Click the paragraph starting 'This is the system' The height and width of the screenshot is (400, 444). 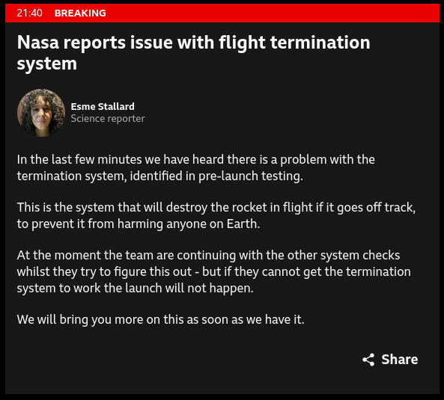(x=216, y=215)
